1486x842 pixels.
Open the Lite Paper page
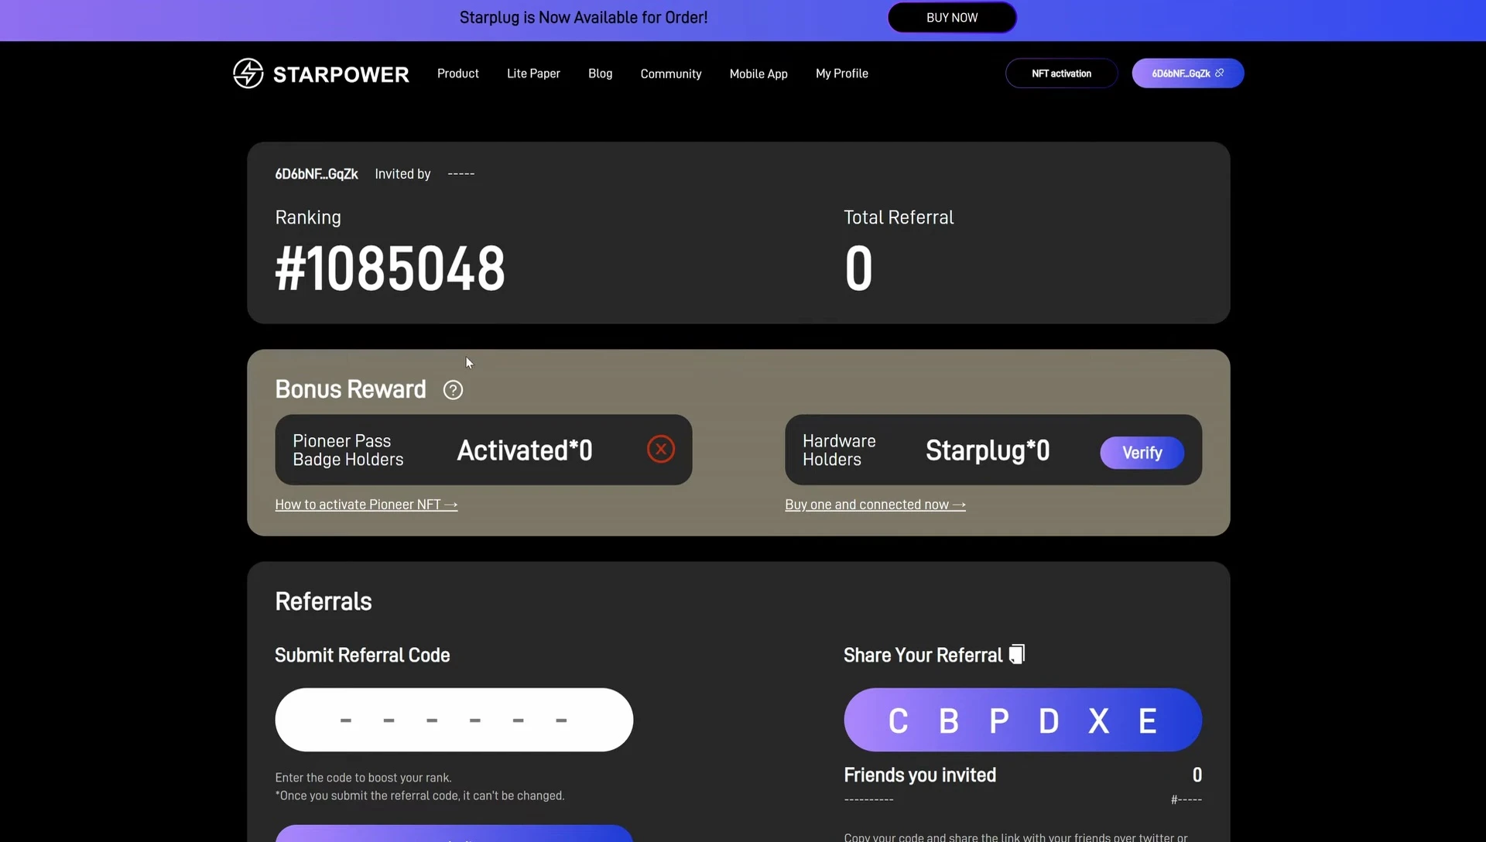tap(533, 74)
